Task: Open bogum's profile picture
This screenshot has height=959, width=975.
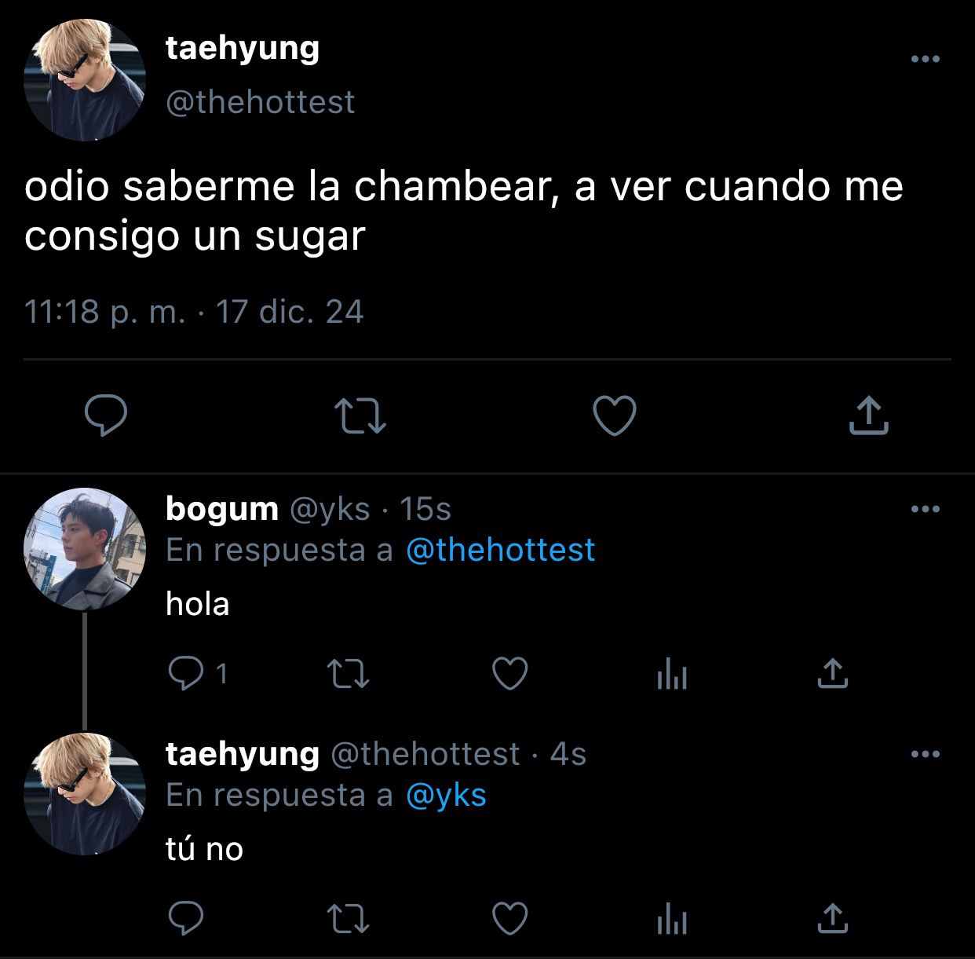Action: 85,549
